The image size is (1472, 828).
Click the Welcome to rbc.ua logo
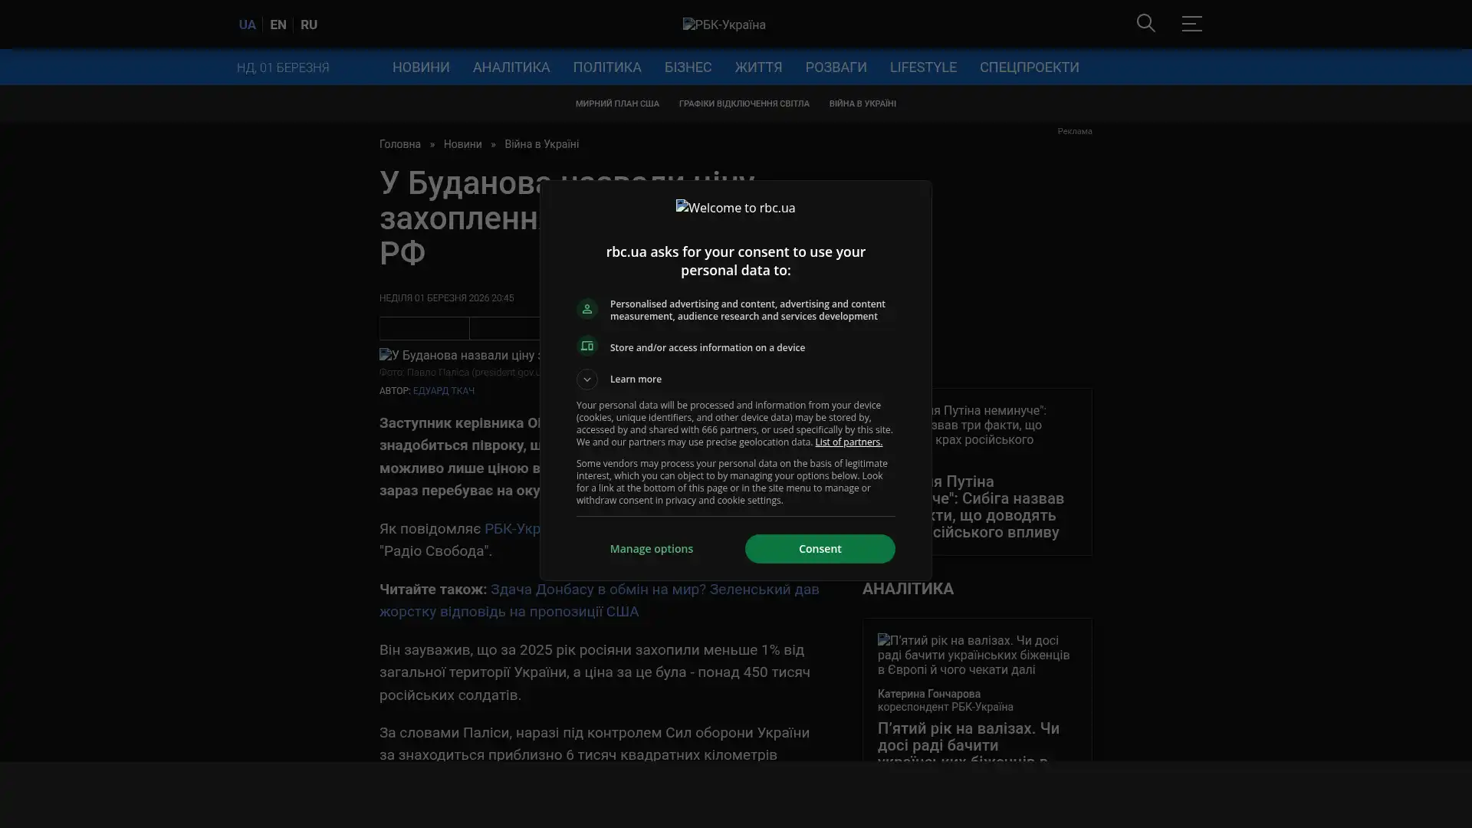coord(735,208)
